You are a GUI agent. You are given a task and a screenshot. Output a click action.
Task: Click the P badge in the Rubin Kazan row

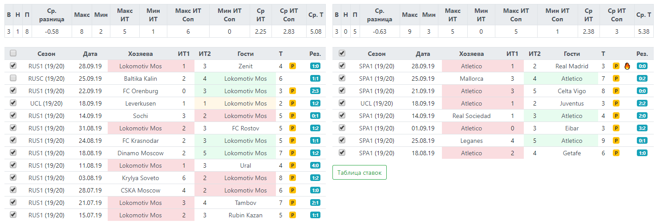(292, 215)
